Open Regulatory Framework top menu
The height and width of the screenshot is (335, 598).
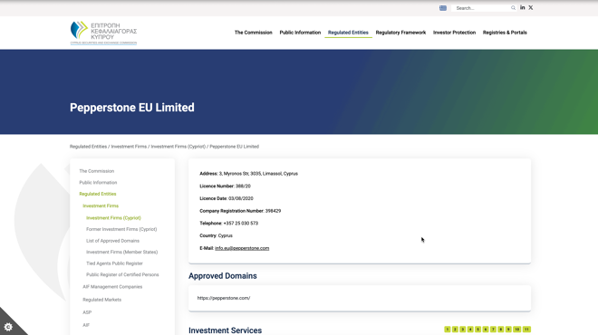point(400,33)
